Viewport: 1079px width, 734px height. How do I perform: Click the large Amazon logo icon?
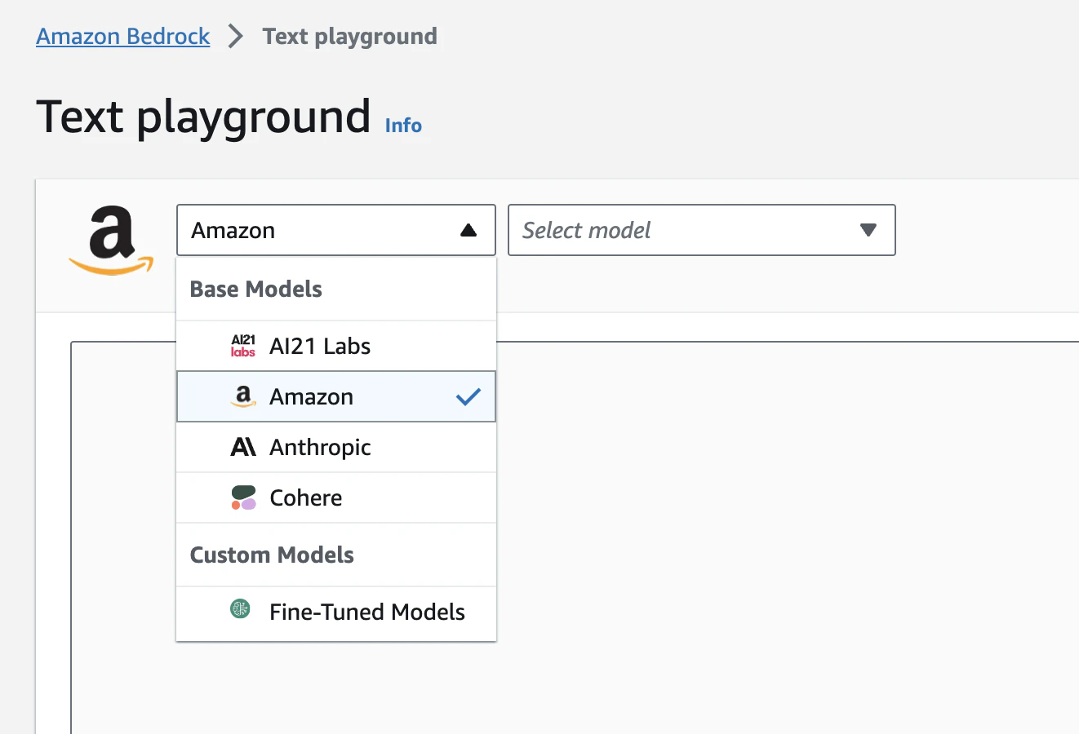click(111, 241)
